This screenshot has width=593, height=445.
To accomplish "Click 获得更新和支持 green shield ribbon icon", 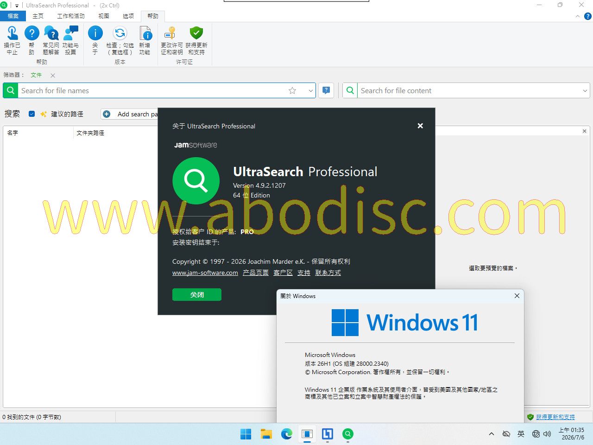I will point(196,33).
